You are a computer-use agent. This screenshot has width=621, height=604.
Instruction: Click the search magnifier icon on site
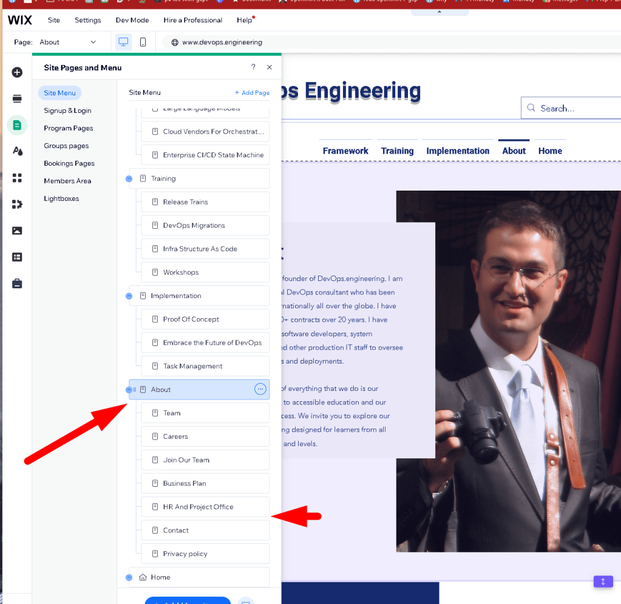[x=531, y=107]
